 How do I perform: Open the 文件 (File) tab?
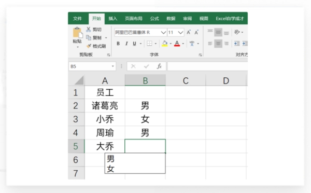pos(77,19)
